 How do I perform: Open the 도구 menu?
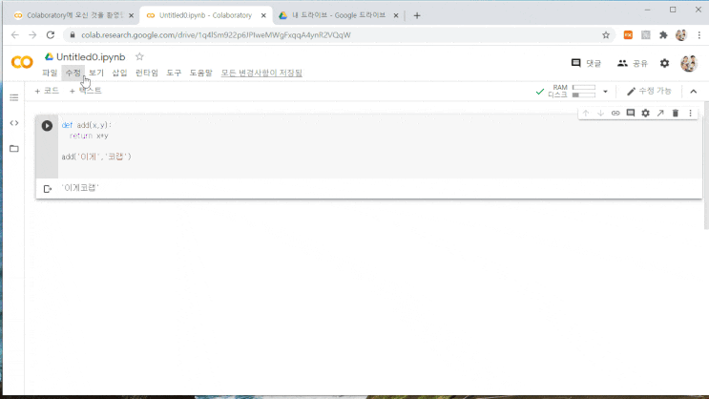[174, 73]
